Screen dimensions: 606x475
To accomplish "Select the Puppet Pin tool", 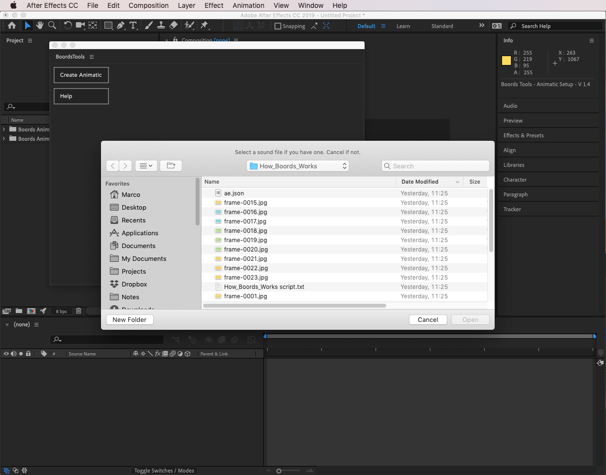I will coord(204,26).
